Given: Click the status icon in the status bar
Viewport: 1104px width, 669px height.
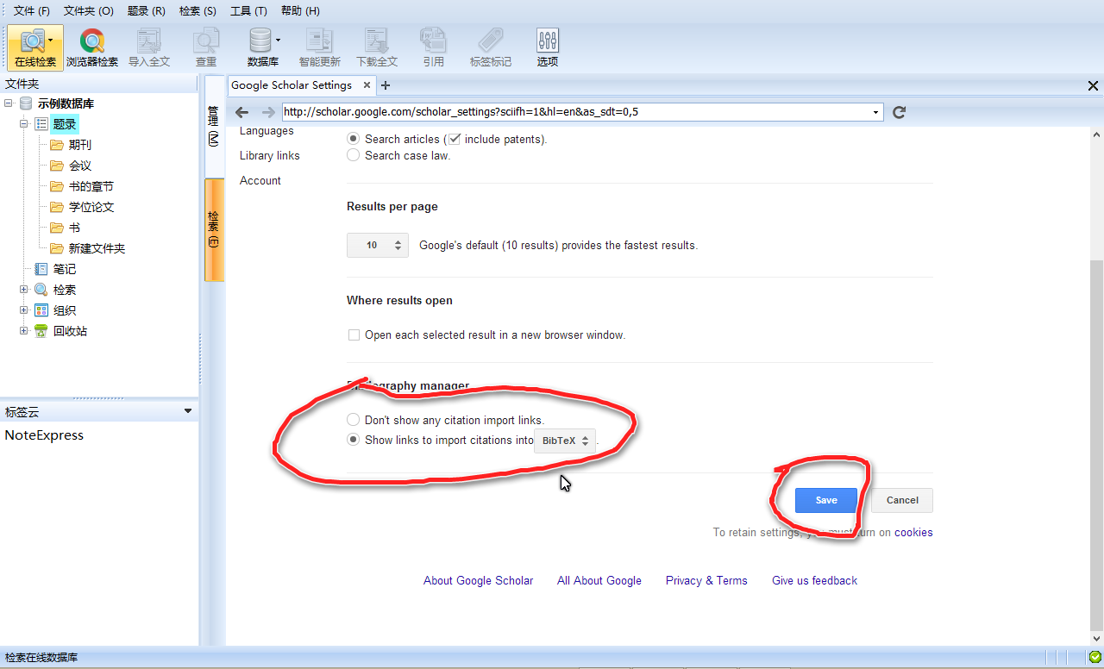Looking at the screenshot, I should click(1095, 658).
